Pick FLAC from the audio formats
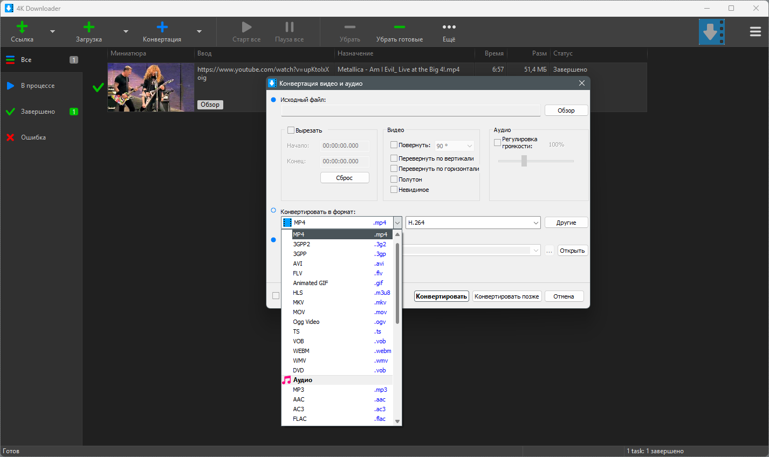Image resolution: width=769 pixels, height=457 pixels. tap(338, 419)
